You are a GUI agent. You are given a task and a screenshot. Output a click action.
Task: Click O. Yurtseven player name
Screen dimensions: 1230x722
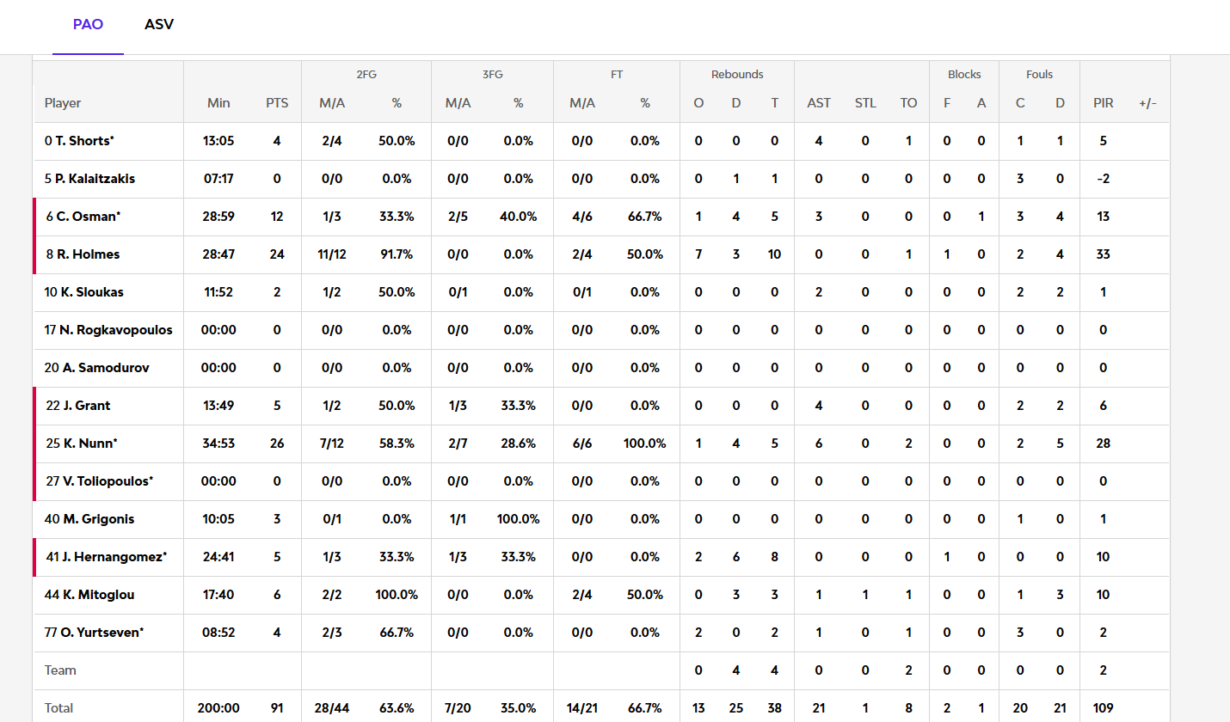pyautogui.click(x=101, y=633)
